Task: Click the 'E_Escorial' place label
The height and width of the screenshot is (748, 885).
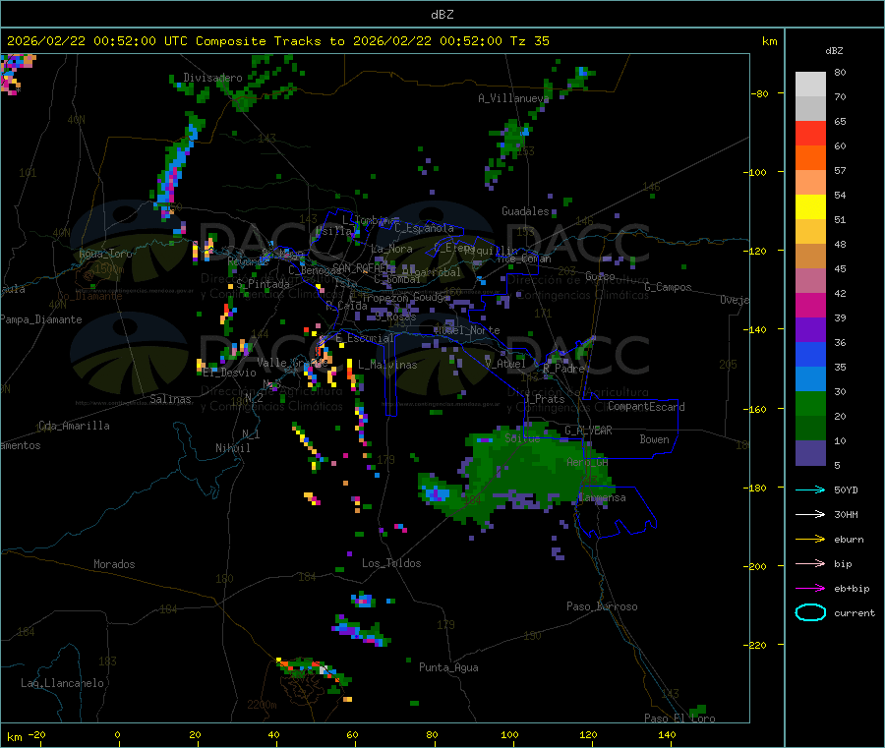Action: click(x=364, y=338)
